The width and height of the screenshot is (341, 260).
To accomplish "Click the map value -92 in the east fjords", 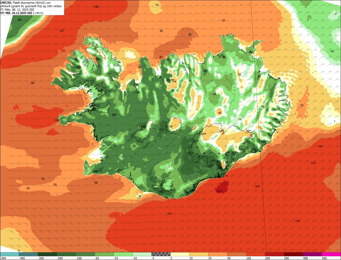I will (276, 119).
